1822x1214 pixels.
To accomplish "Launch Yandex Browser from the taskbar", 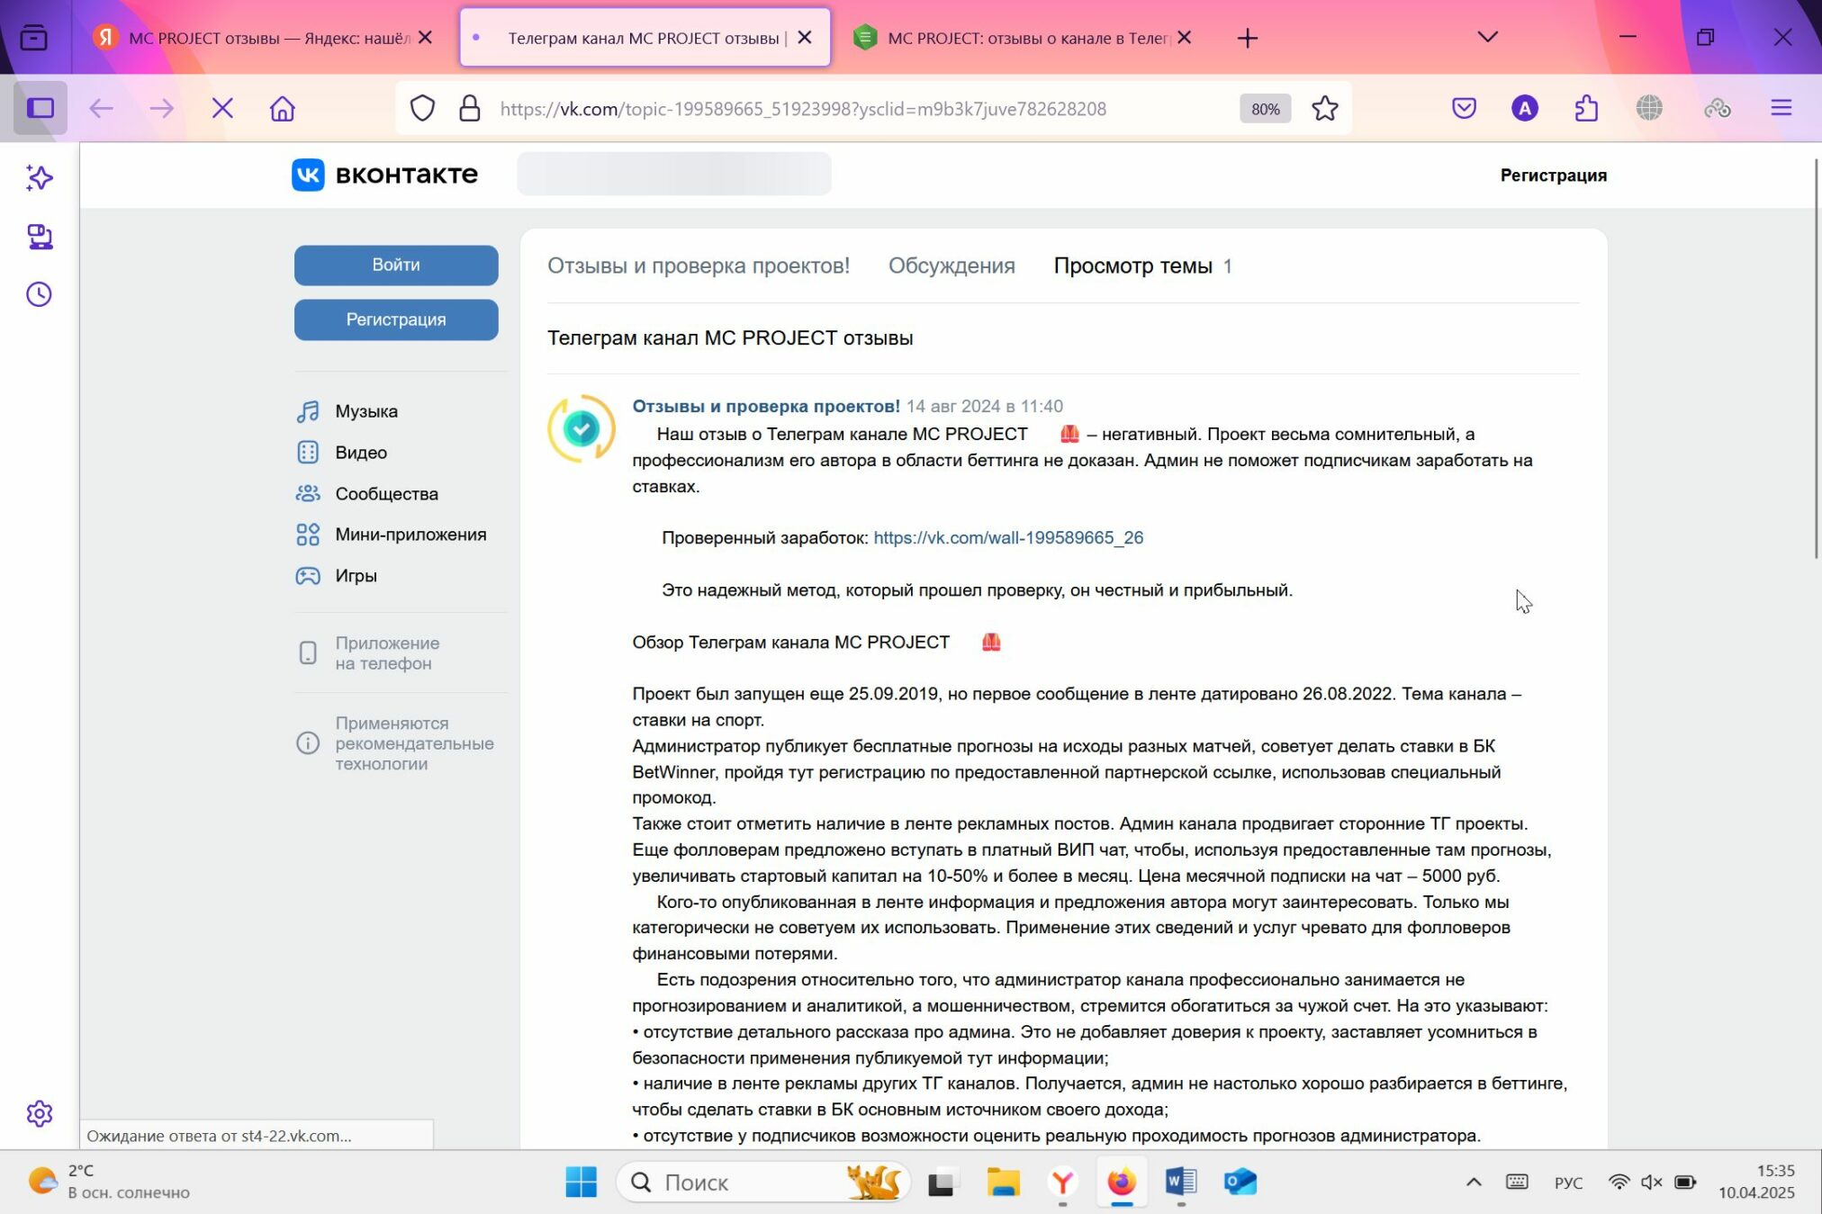I will click(x=1063, y=1182).
